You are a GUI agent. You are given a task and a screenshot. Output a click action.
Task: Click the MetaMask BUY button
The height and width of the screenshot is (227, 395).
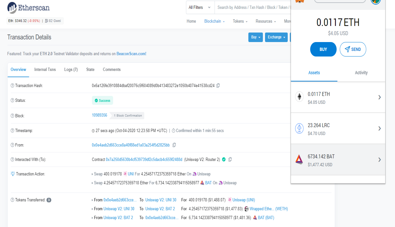[323, 49]
